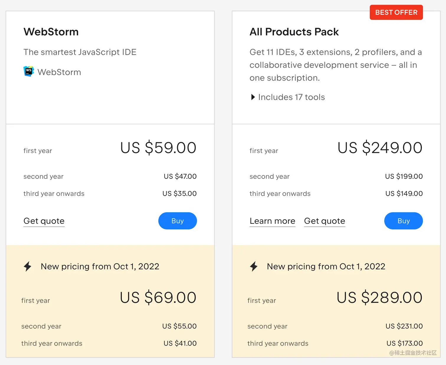Click the All Products Pack heading

click(294, 32)
